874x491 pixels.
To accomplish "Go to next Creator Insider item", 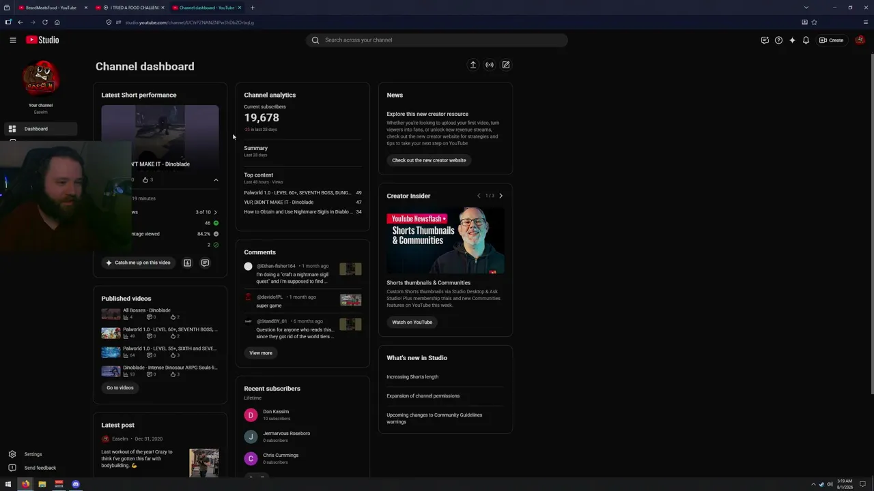I will (501, 196).
